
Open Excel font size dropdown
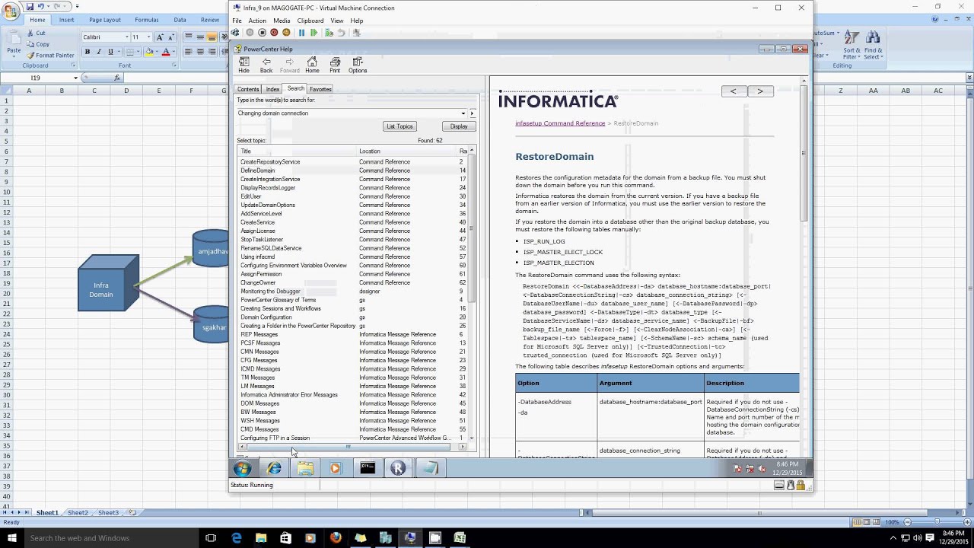point(148,37)
